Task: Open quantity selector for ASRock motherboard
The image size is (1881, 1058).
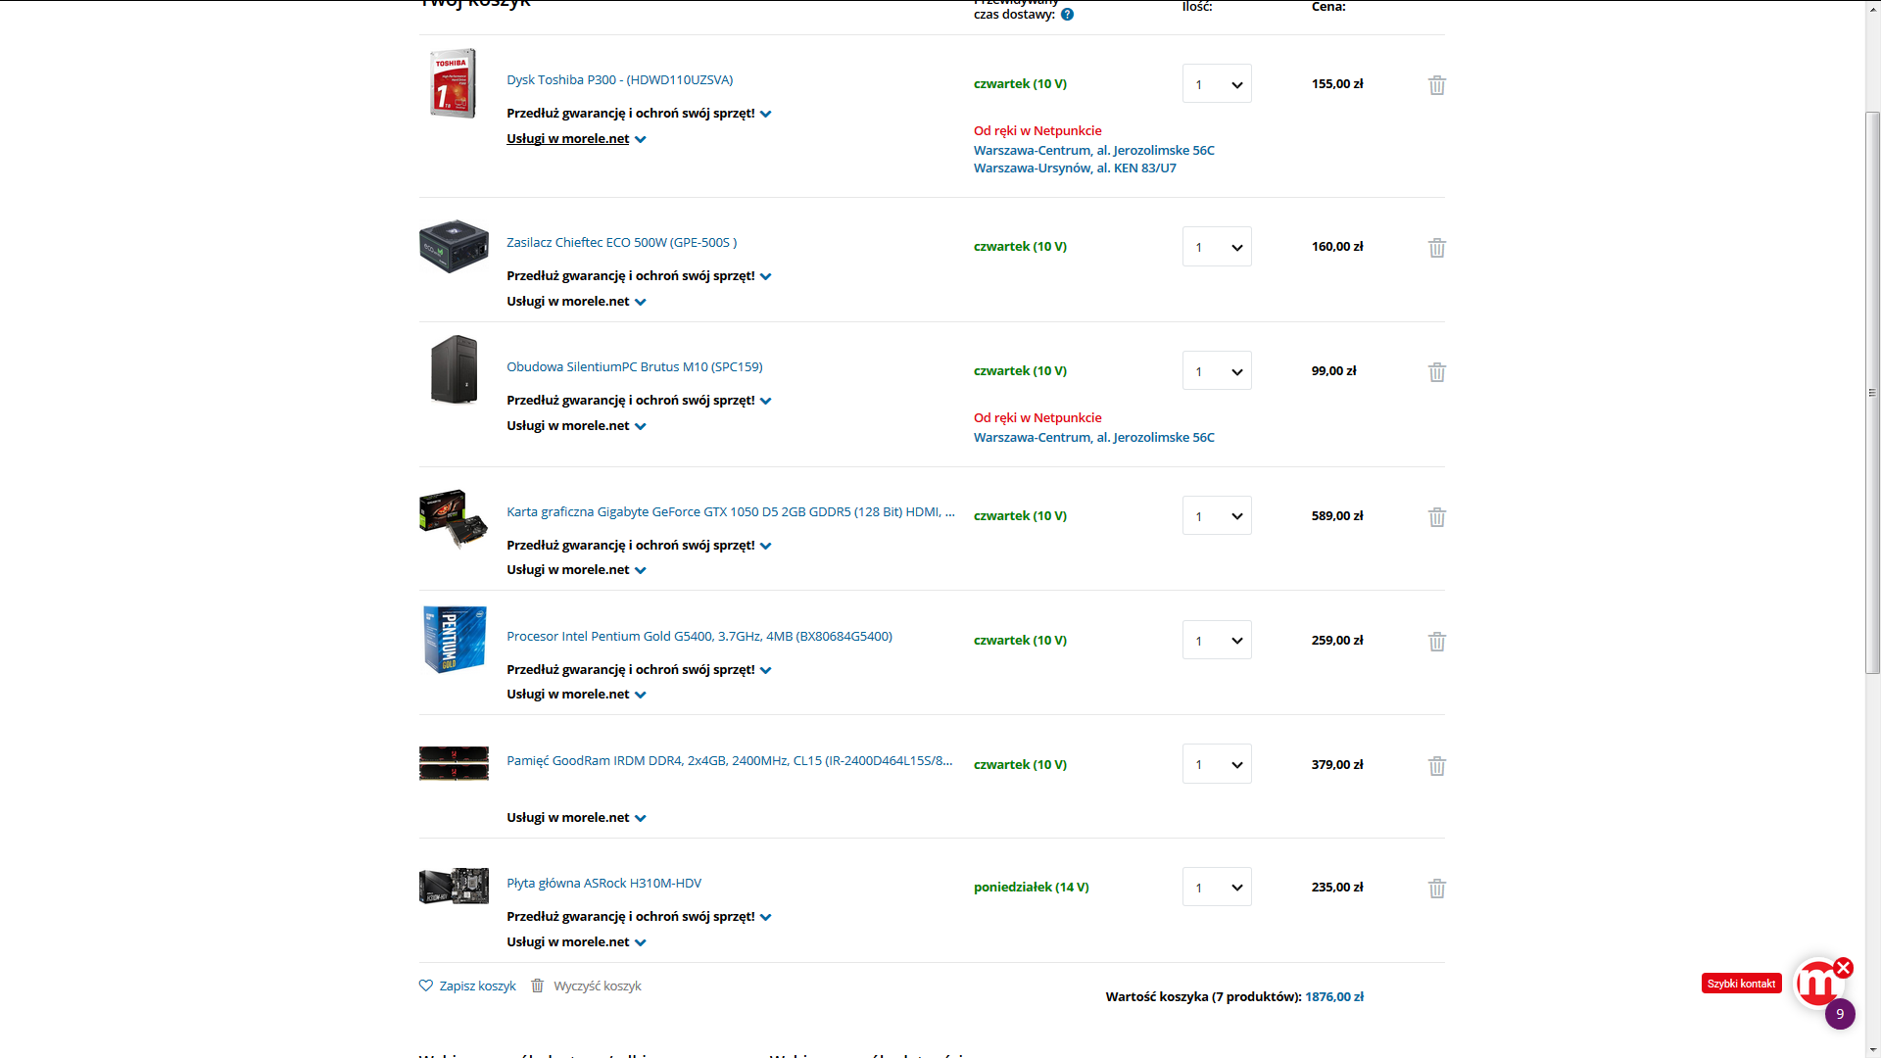Action: pyautogui.click(x=1217, y=888)
